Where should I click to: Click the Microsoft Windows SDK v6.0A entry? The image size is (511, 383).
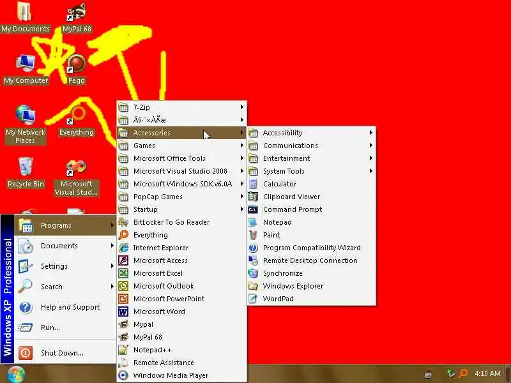[181, 184]
